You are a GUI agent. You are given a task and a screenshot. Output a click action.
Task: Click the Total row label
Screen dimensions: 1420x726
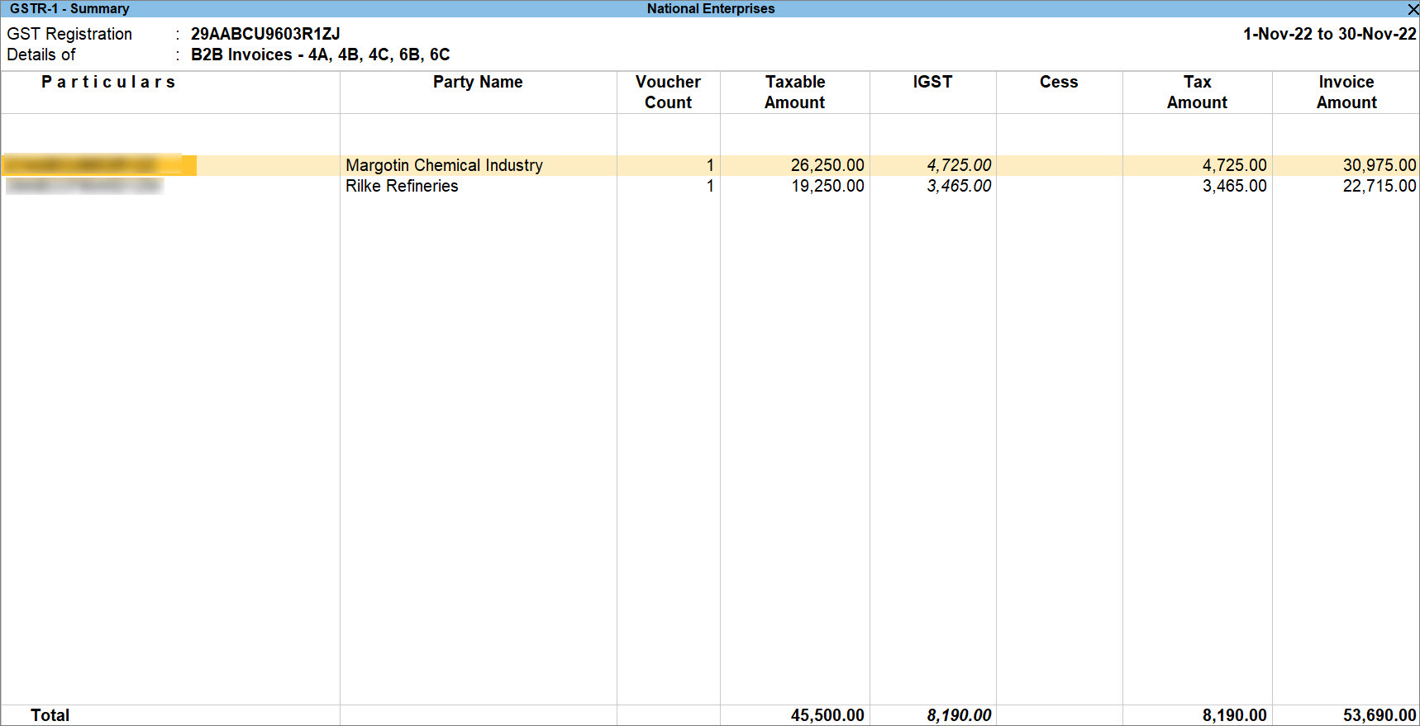[50, 715]
